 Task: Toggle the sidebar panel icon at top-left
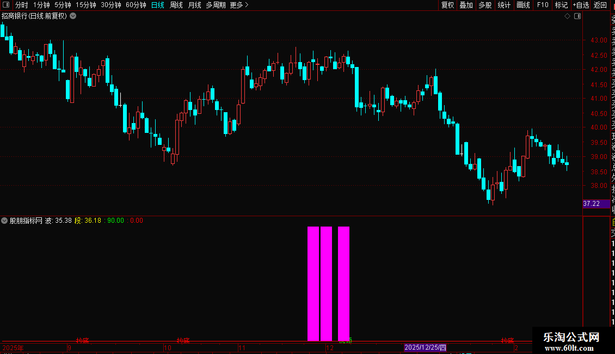tap(6, 5)
